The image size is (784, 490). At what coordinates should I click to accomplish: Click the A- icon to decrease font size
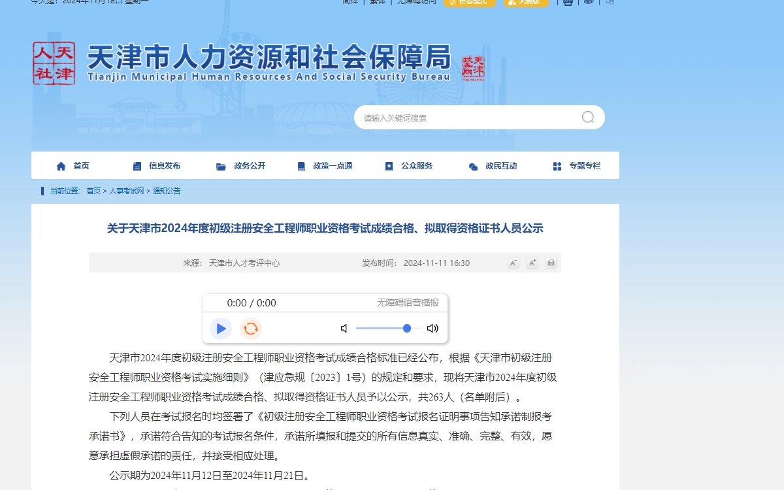[514, 262]
